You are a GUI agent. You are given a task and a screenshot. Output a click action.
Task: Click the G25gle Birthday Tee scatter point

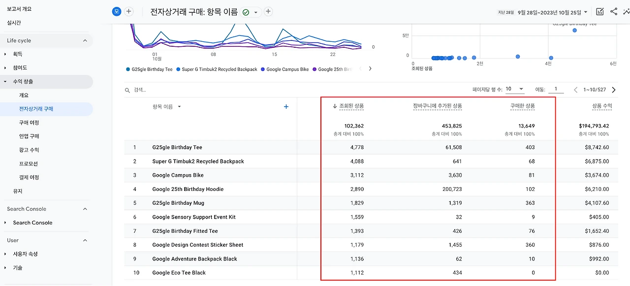pyautogui.click(x=574, y=31)
